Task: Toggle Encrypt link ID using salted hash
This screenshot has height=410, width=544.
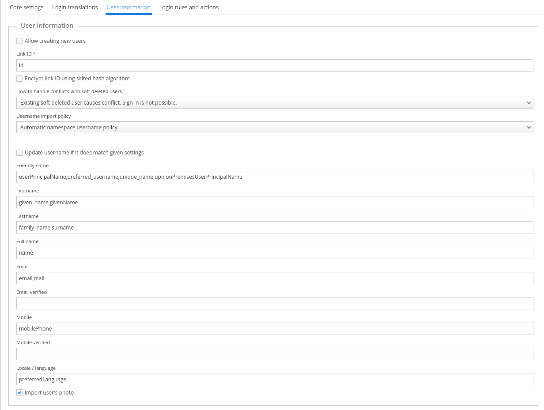Action: 19,79
